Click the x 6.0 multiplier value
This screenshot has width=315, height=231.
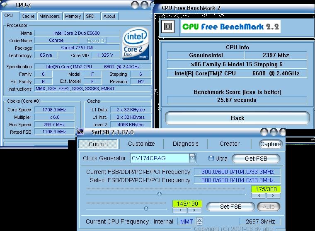pos(54,117)
